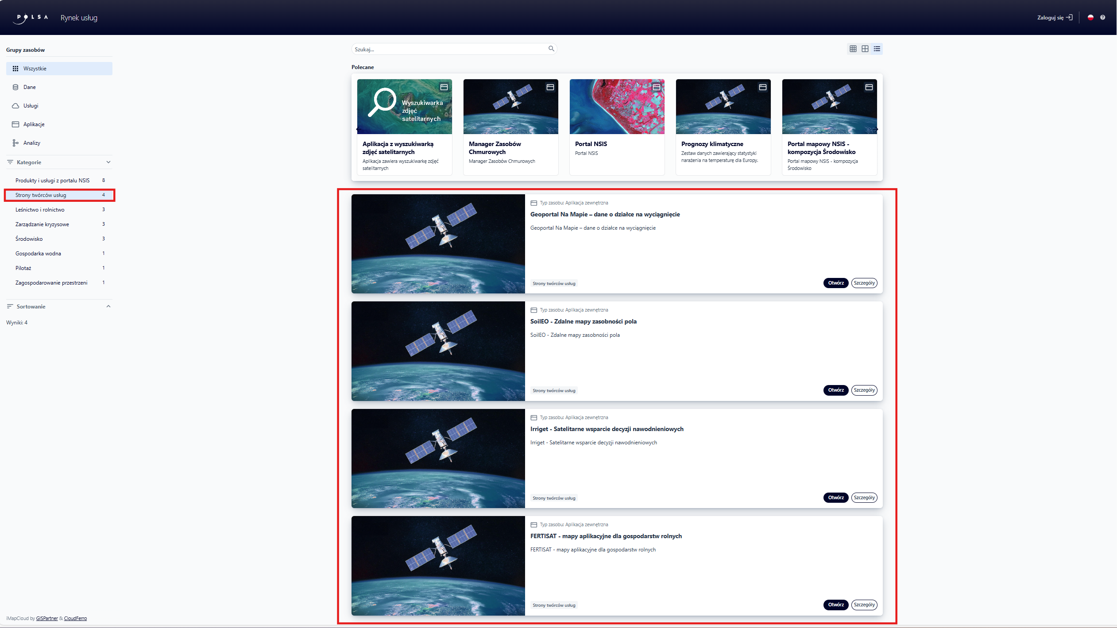Screen dimensions: 1117x628
Task: Open Portal NSIS featured card thumbnail
Action: (x=617, y=107)
